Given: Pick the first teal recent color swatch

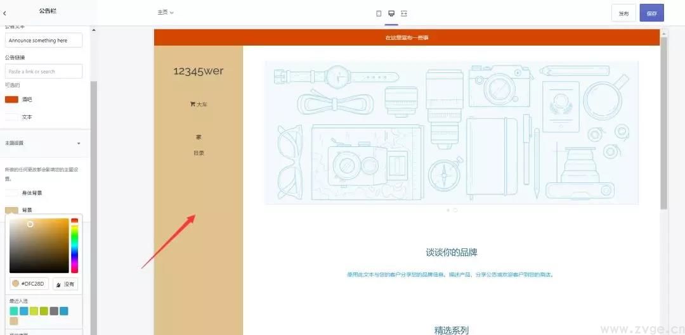Looking at the screenshot, I should point(13,311).
